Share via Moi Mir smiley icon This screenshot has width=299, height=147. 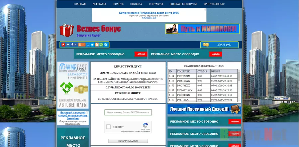pos(88,45)
